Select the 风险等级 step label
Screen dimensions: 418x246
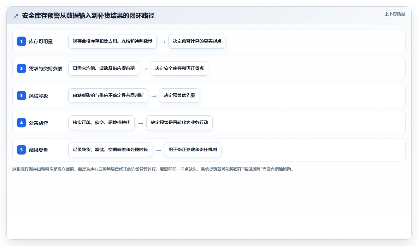38,96
